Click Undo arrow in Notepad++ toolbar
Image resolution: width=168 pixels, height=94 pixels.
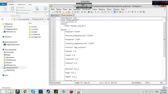coord(82,12)
